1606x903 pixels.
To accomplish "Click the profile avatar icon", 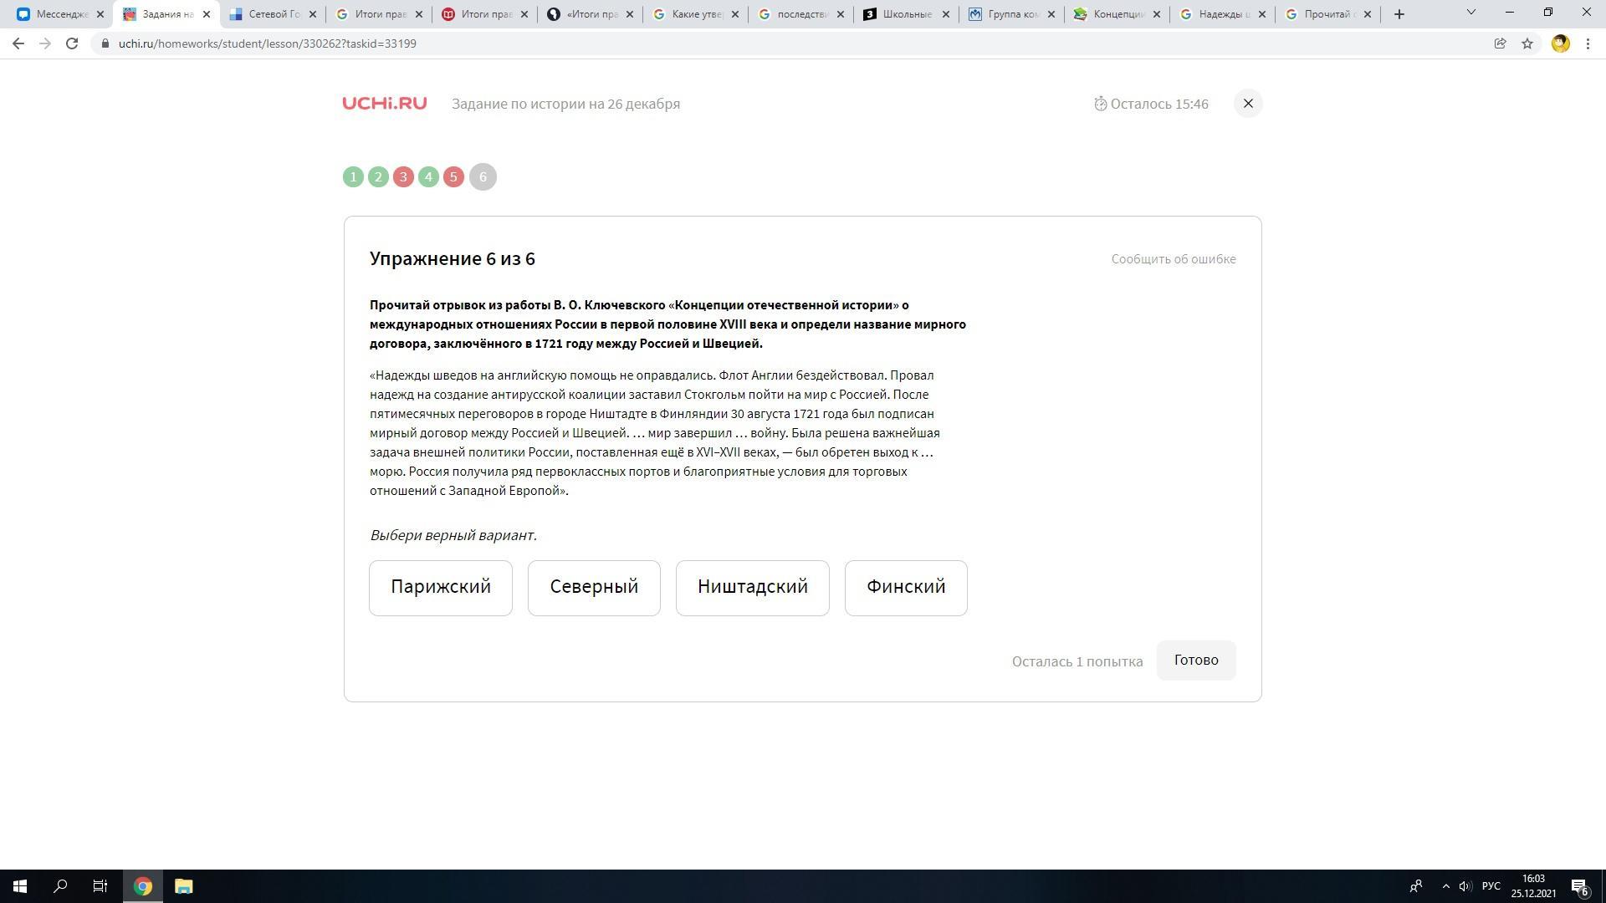I will click(1560, 43).
